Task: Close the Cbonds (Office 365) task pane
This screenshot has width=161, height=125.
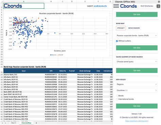Action: click(159, 2)
